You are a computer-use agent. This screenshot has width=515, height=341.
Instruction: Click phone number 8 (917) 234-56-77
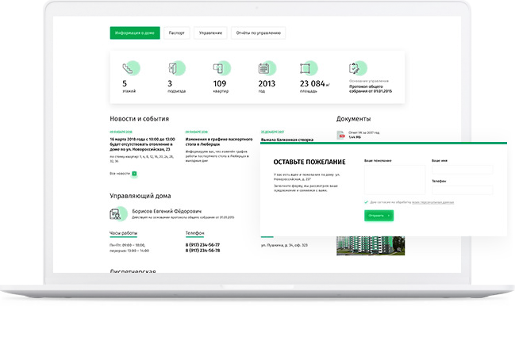[202, 245]
